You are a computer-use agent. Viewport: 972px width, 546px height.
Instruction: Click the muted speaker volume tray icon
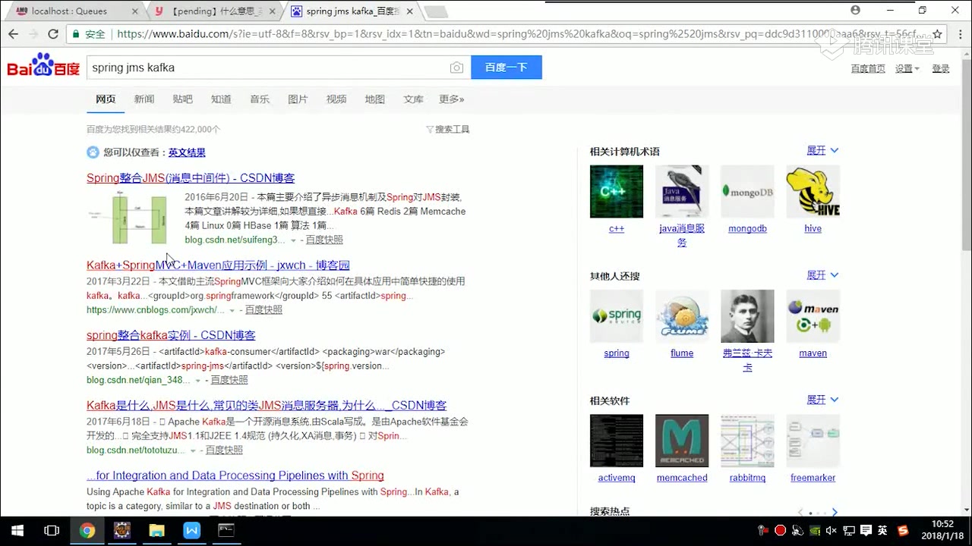click(x=831, y=531)
